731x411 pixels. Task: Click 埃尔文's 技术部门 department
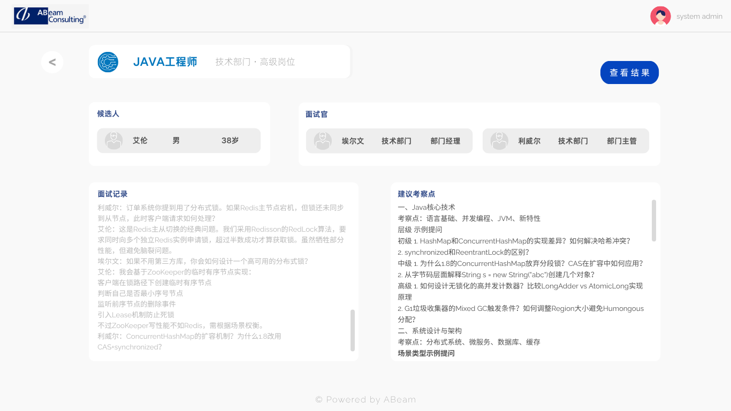[397, 141]
